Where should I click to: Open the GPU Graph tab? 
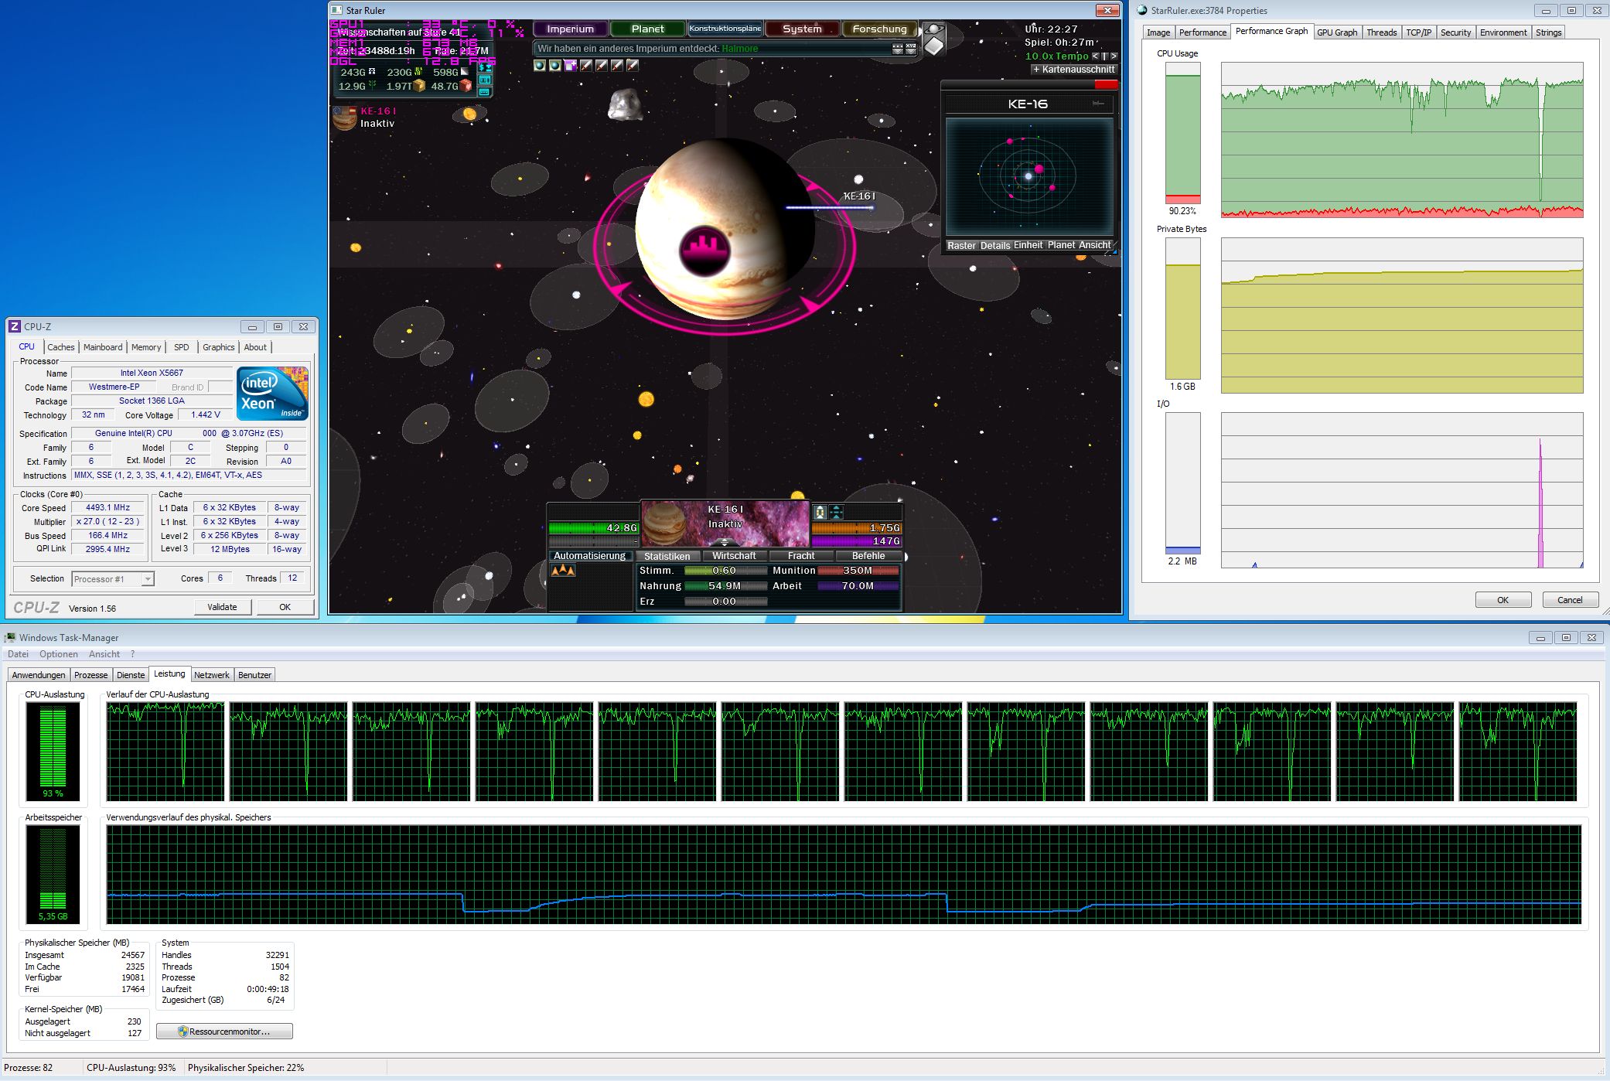point(1336,32)
